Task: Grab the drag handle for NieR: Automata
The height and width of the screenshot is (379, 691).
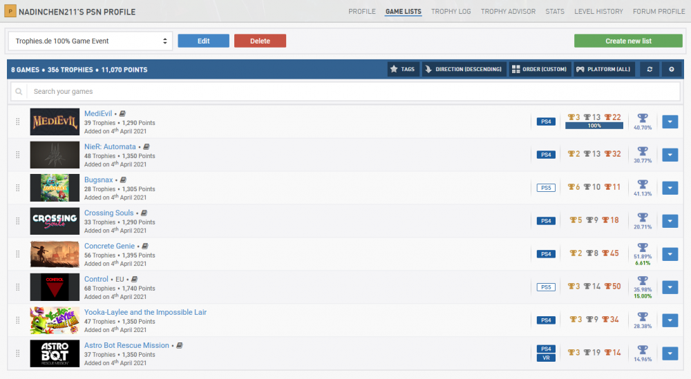Action: (x=18, y=155)
